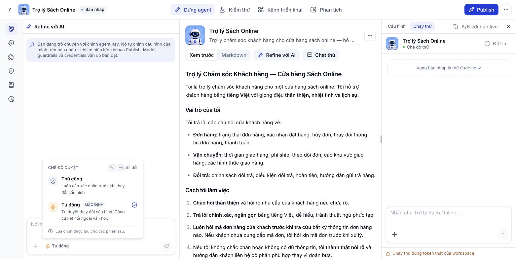The width and height of the screenshot is (516, 259).
Task: Click the MẶC ĐỊNH badge beside Tự động
Action: point(94,205)
